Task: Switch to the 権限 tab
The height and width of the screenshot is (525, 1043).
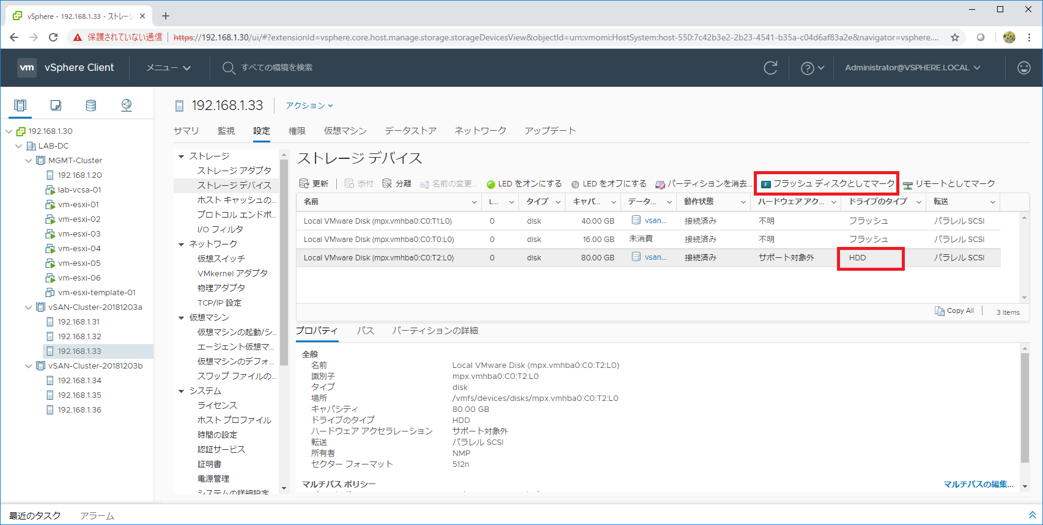Action: click(297, 131)
